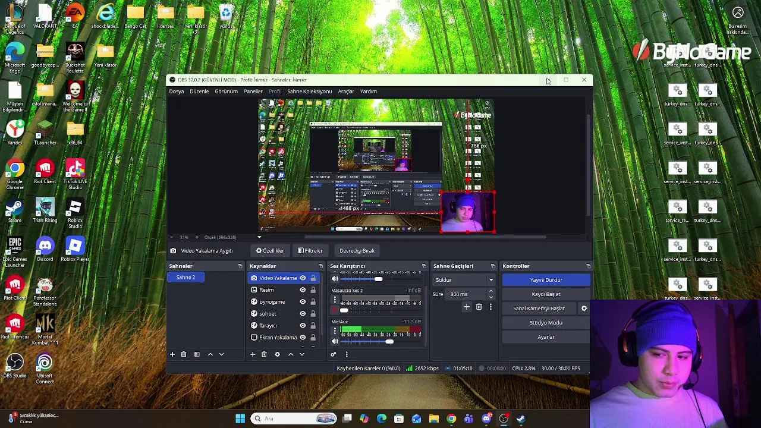Hide the Resim source
This screenshot has height=428, width=761.
[303, 290]
